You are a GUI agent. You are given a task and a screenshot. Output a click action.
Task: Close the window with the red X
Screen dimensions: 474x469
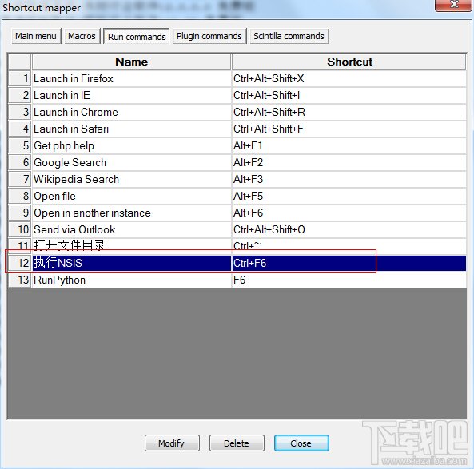coord(454,5)
